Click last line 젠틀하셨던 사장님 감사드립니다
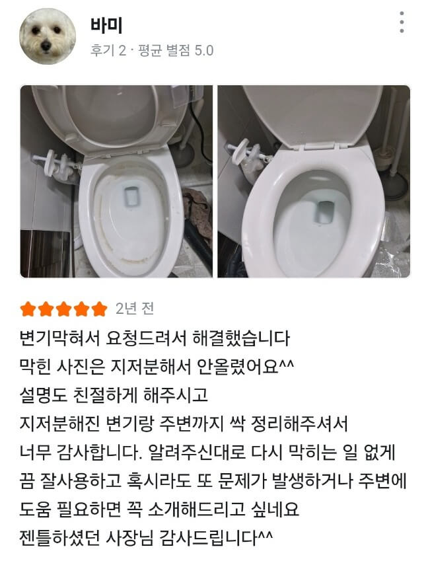 pos(147,537)
